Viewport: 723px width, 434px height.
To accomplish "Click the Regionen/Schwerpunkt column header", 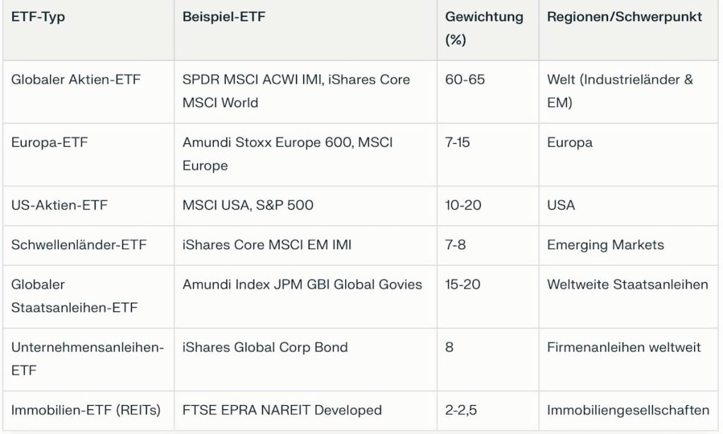I will 624,17.
